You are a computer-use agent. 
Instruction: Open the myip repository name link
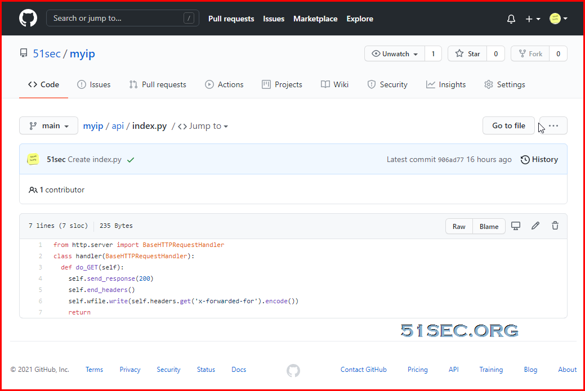(82, 53)
